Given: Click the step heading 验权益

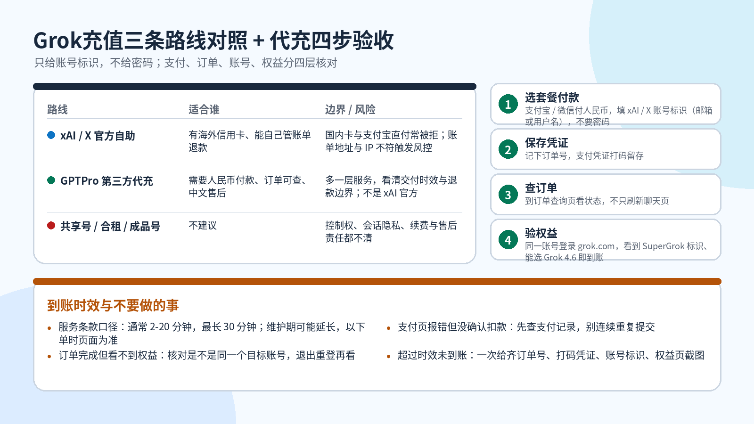Looking at the screenshot, I should (541, 233).
